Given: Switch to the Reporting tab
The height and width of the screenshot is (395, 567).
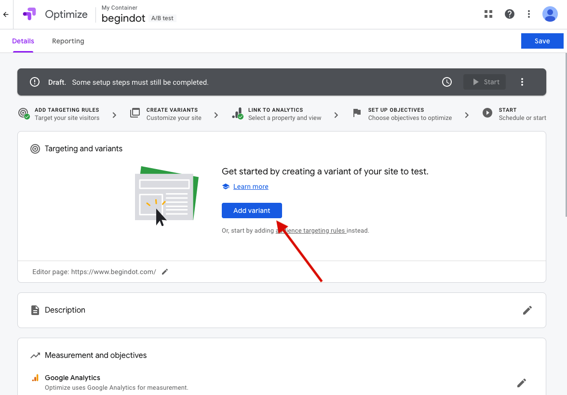Looking at the screenshot, I should [68, 41].
